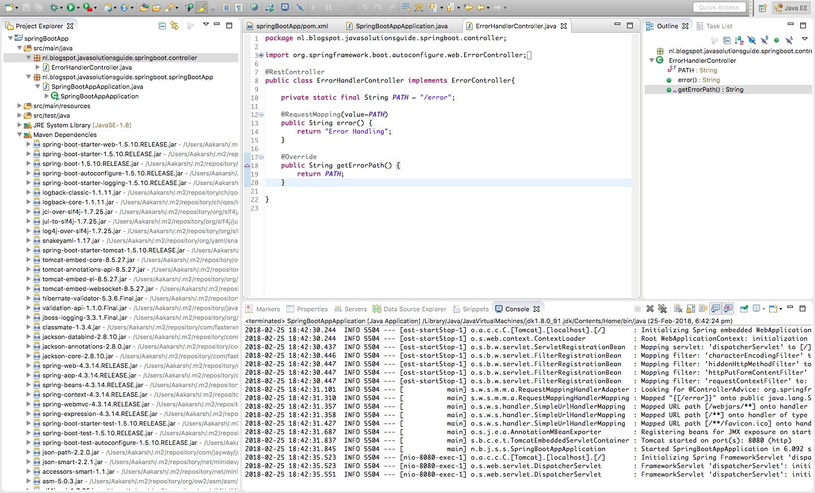The width and height of the screenshot is (815, 493).
Task: Open the Snippets tab
Action: (470, 309)
